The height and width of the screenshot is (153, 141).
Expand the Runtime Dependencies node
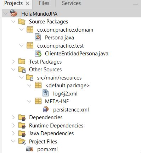[x=13, y=125]
